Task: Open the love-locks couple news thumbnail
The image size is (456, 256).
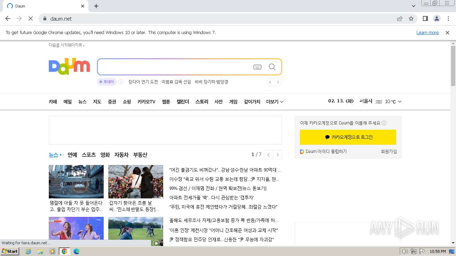Action: click(136, 181)
